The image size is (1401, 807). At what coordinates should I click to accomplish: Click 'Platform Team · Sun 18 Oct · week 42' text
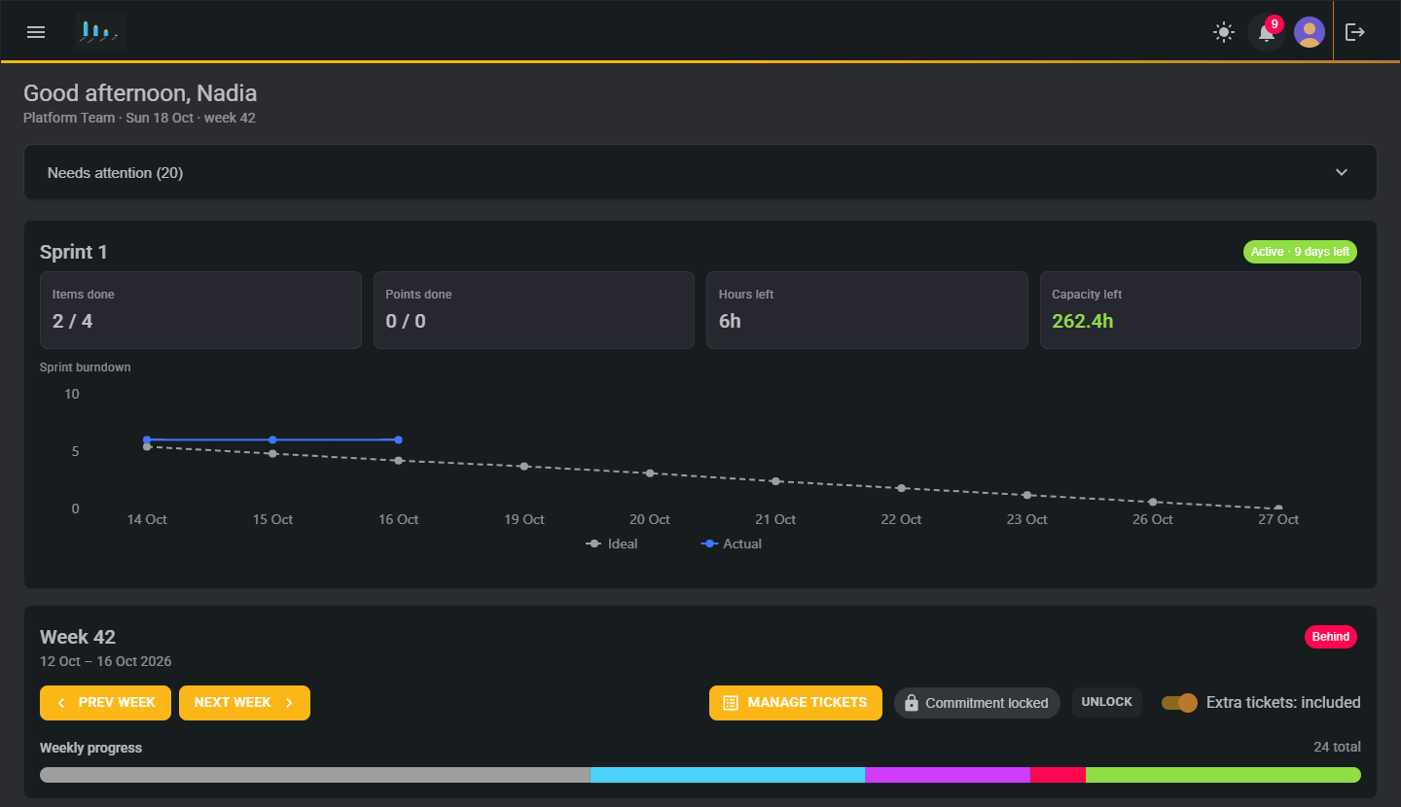click(139, 118)
